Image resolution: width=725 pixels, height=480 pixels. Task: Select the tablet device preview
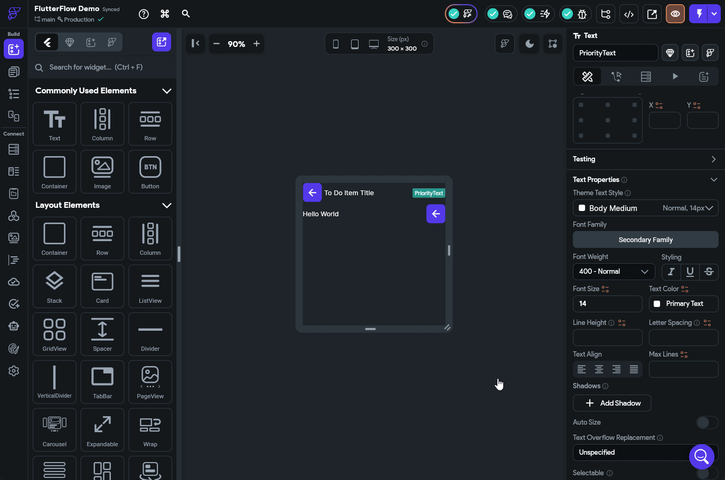pyautogui.click(x=355, y=44)
